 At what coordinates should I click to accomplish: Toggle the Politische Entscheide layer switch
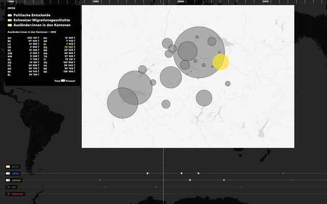[10, 15]
